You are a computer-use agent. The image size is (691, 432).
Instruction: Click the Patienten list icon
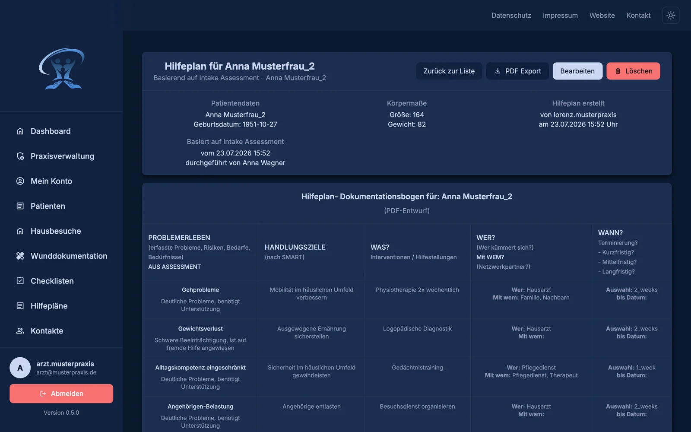tap(20, 206)
